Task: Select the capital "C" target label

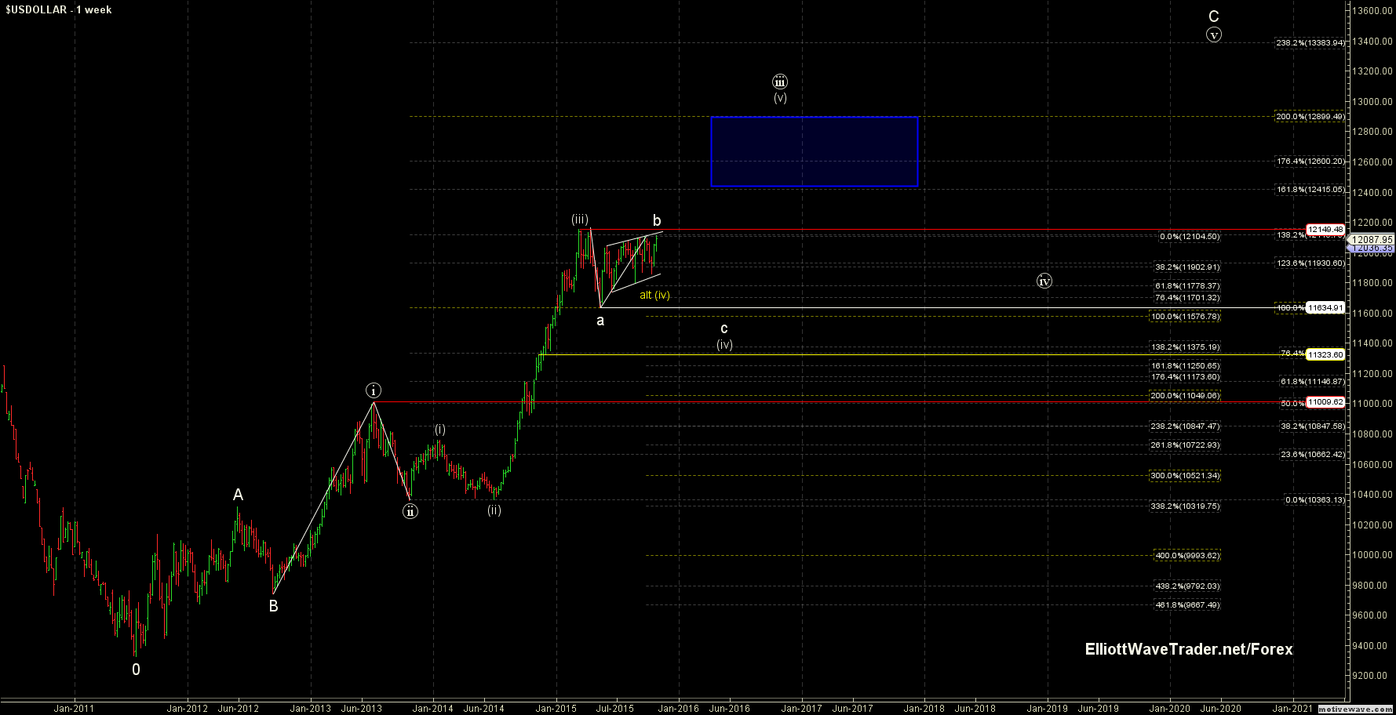Action: point(1213,16)
